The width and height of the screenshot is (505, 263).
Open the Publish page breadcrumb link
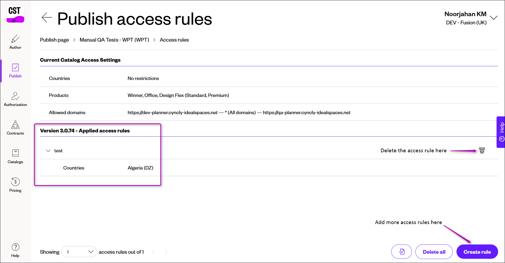(54, 40)
